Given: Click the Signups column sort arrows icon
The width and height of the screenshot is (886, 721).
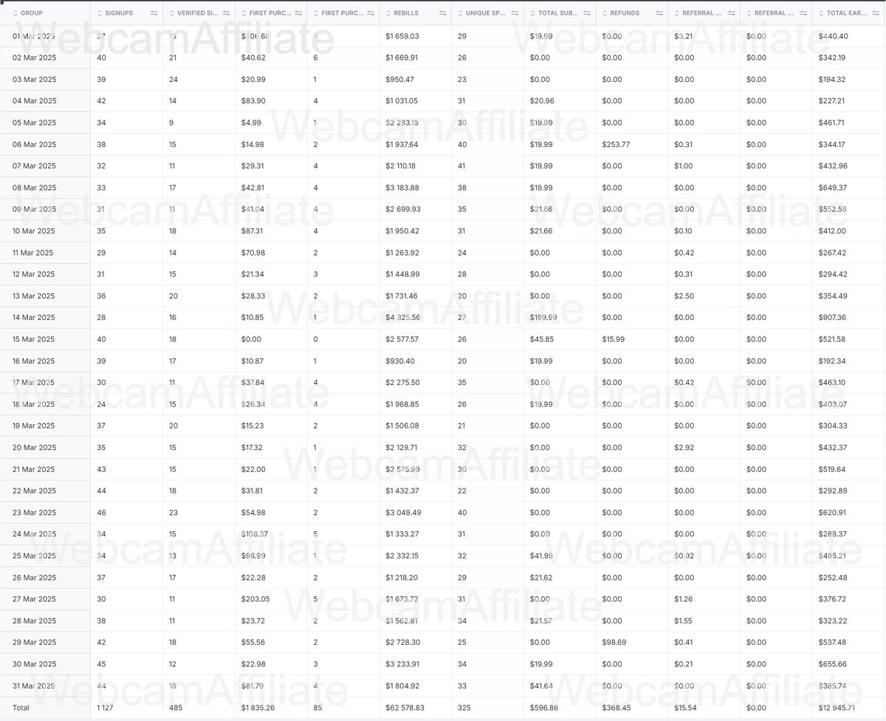Looking at the screenshot, I should point(100,13).
